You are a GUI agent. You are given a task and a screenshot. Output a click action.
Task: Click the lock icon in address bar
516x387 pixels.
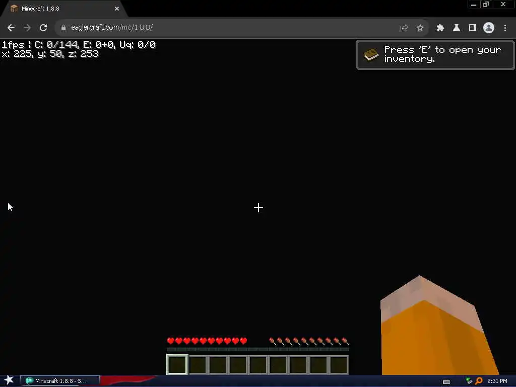[x=63, y=28]
